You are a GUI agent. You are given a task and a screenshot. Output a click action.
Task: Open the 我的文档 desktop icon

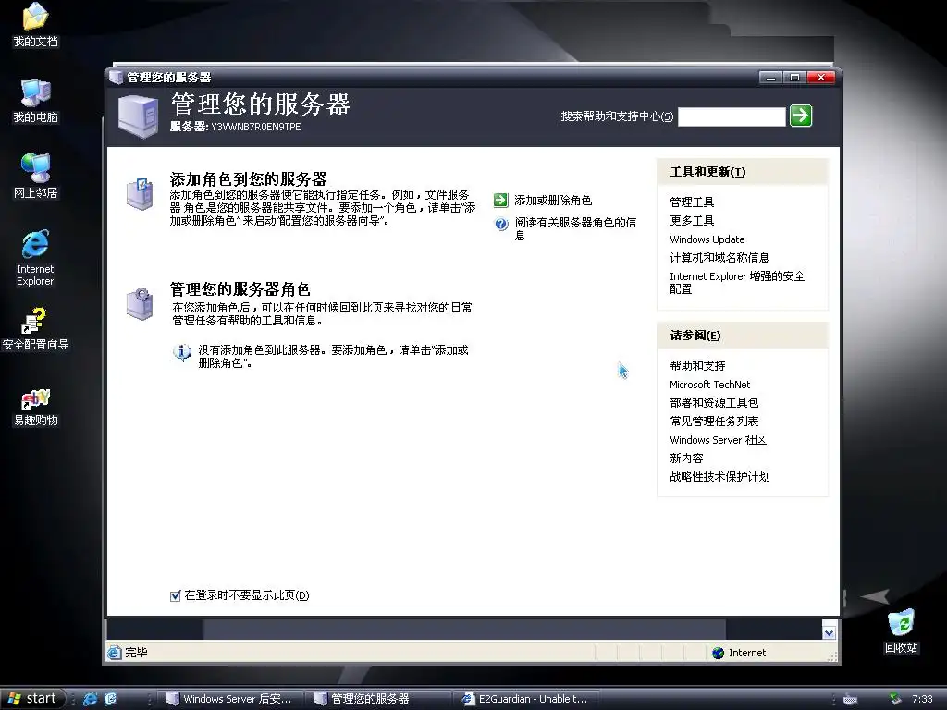pos(36,24)
